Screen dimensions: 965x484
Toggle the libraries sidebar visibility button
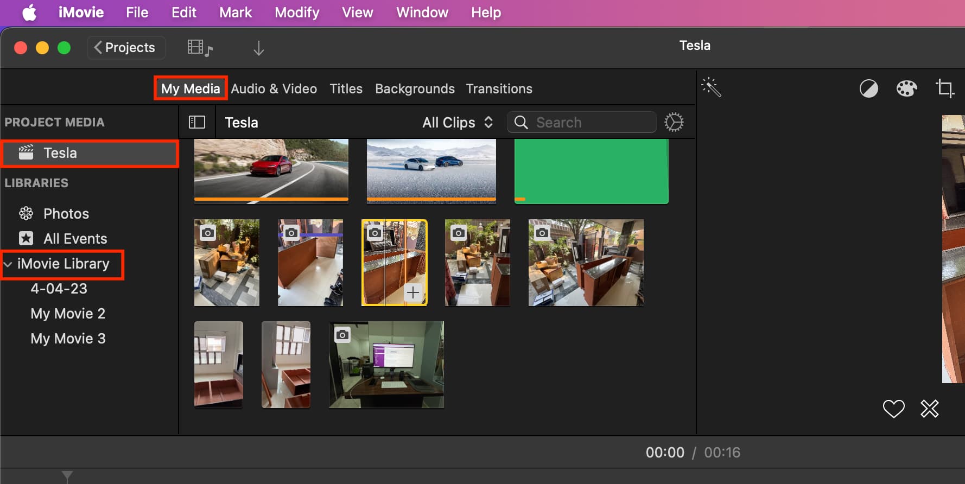(197, 122)
